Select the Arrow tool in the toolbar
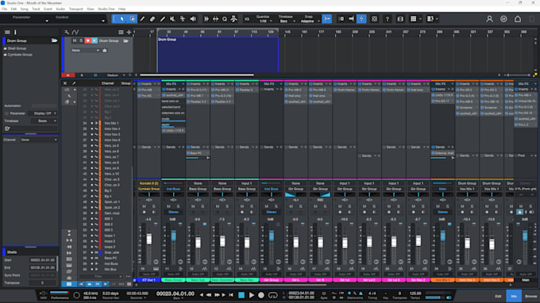 pyautogui.click(x=122, y=19)
